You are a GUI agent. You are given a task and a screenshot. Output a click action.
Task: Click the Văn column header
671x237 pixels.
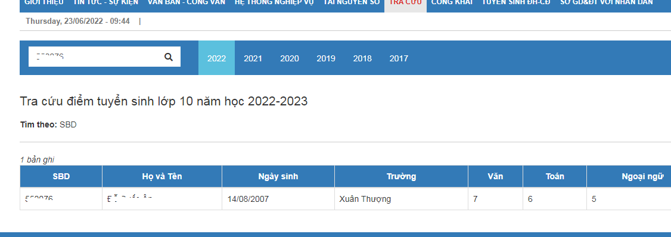pyautogui.click(x=496, y=176)
